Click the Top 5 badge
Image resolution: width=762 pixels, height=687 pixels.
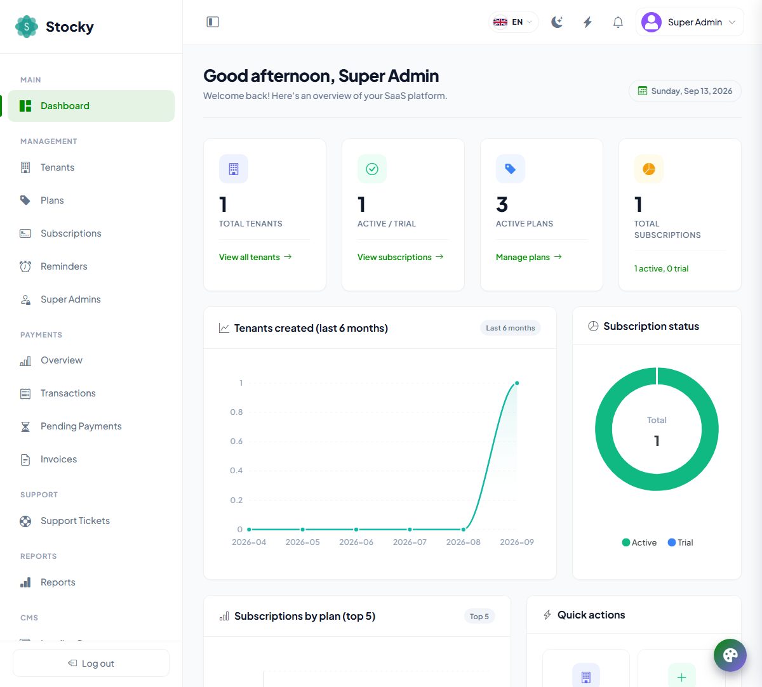click(479, 617)
